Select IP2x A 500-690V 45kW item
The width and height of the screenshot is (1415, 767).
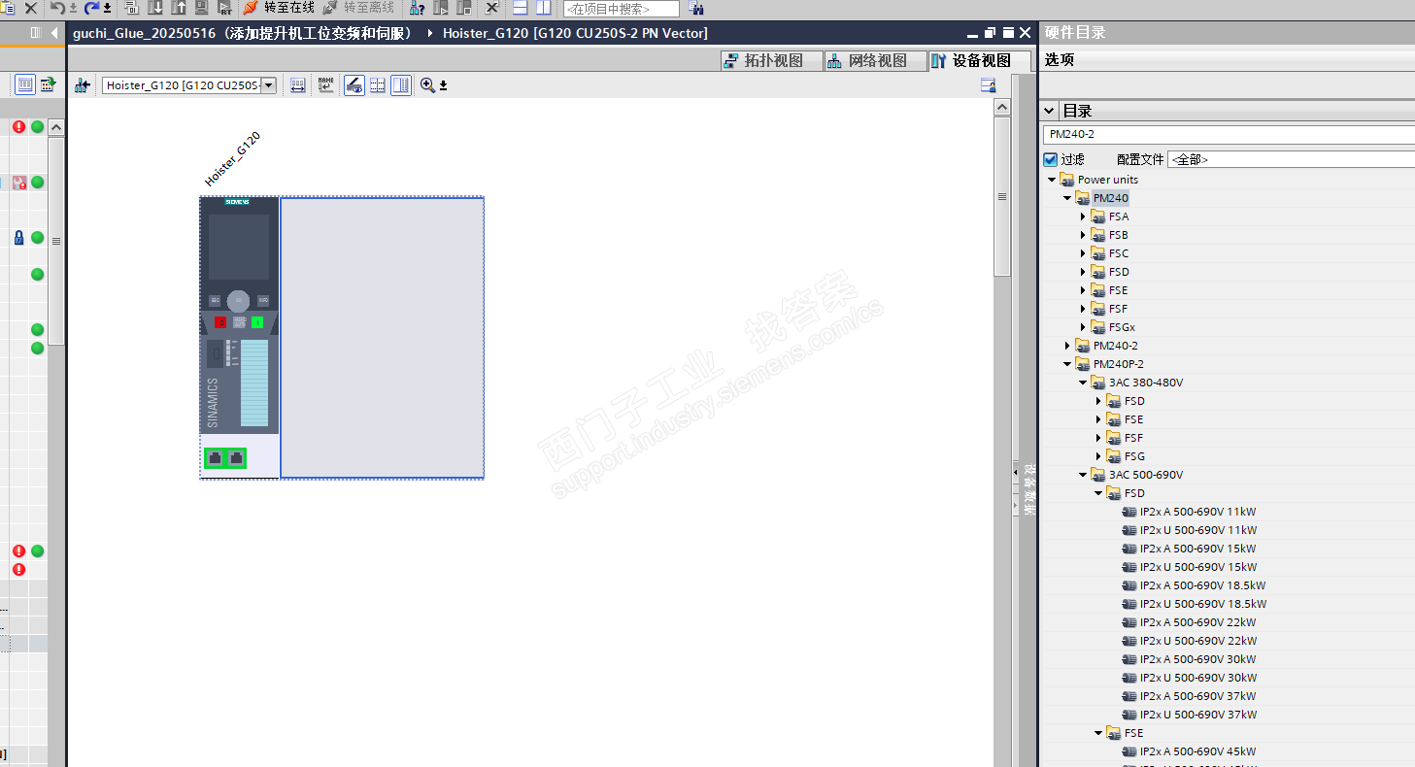tap(1197, 751)
